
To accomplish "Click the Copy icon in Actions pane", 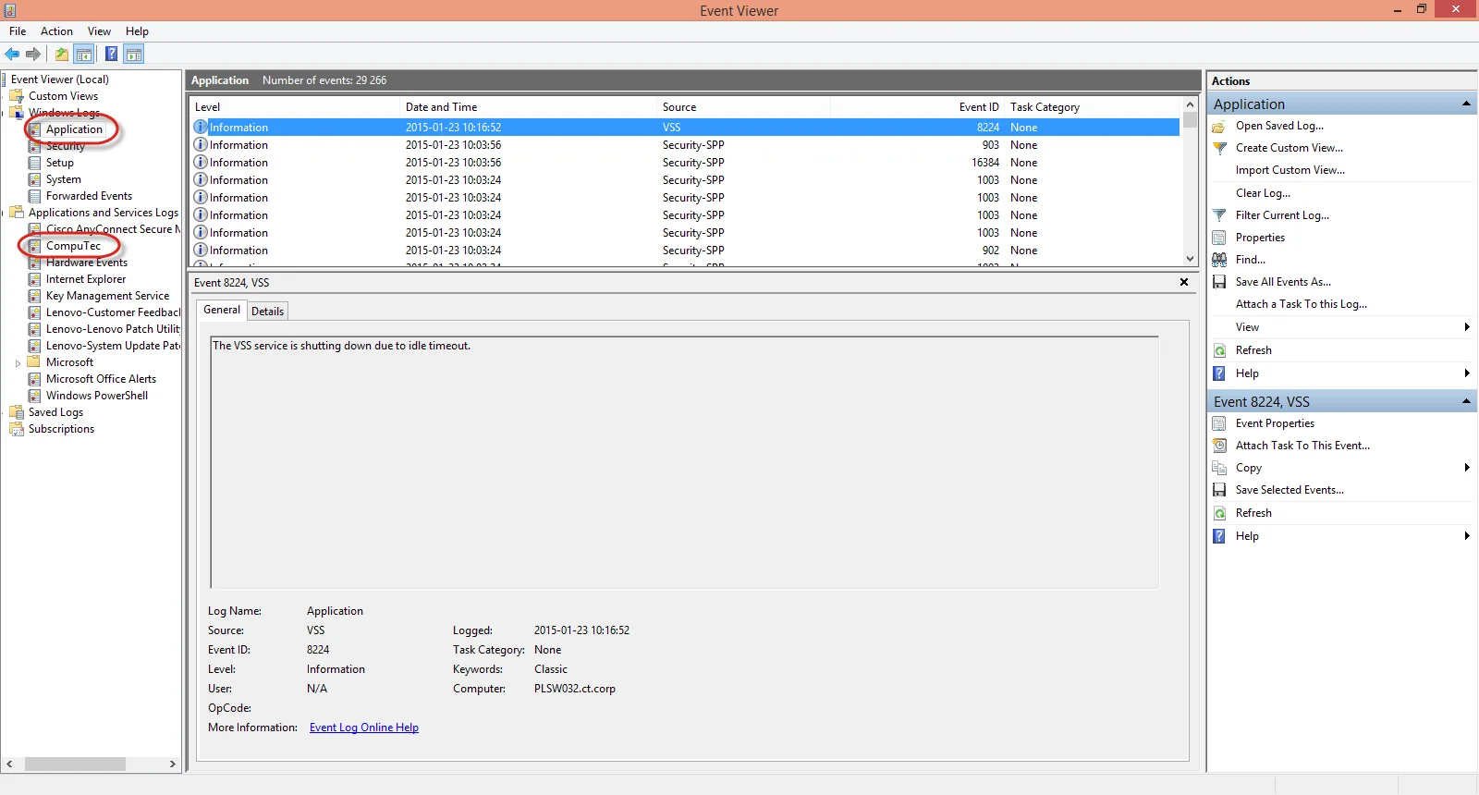I will (x=1219, y=468).
